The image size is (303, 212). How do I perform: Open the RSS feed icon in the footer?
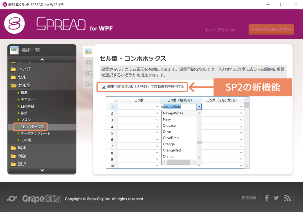point(287,198)
